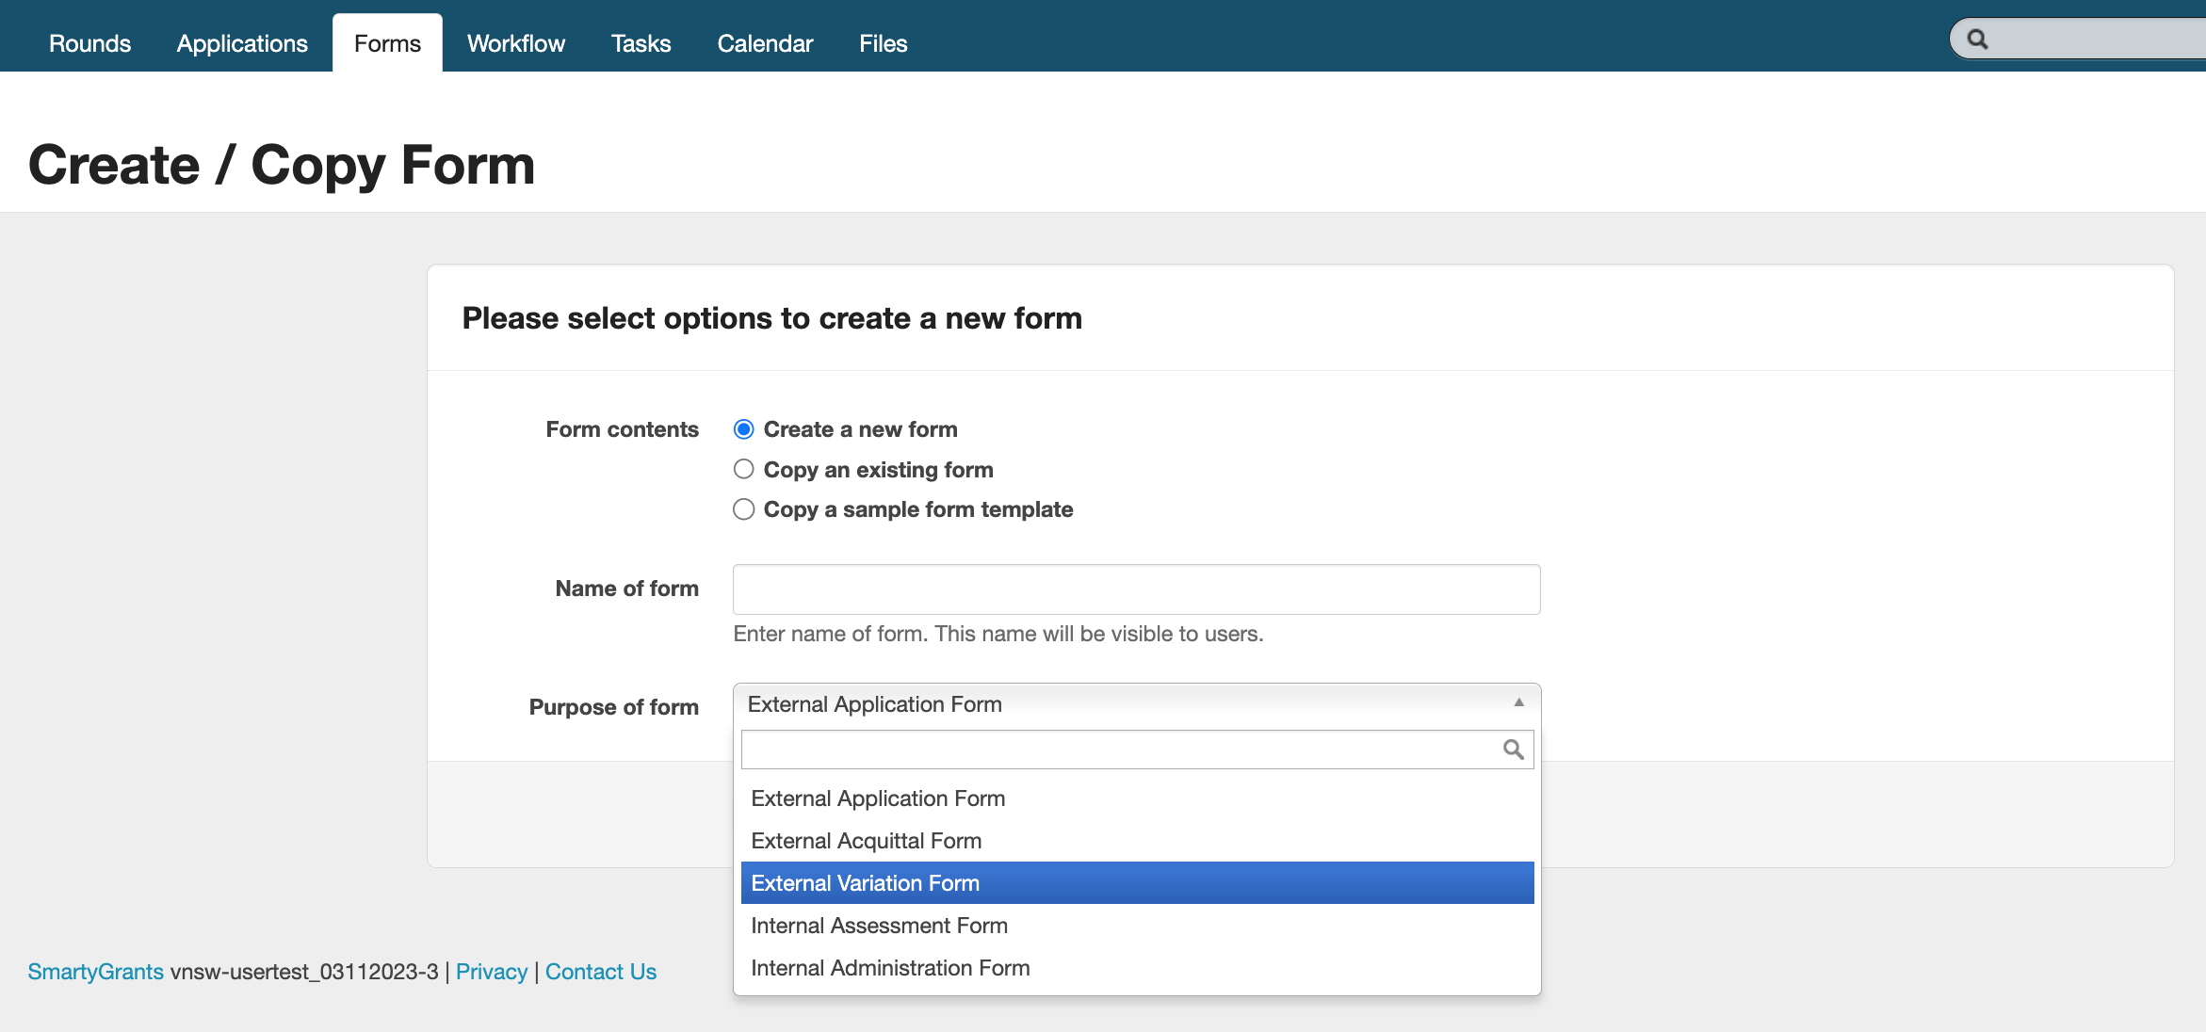The width and height of the screenshot is (2206, 1032).
Task: Click the top search magnifier icon
Action: point(1977,40)
